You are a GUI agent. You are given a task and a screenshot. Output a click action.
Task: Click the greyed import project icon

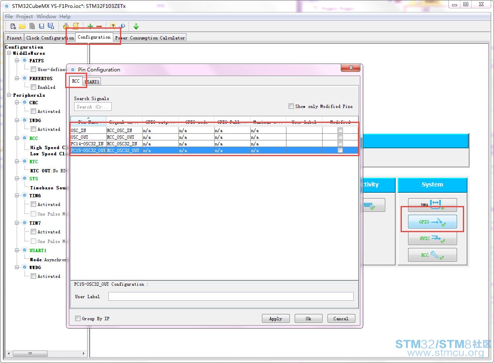(32, 26)
